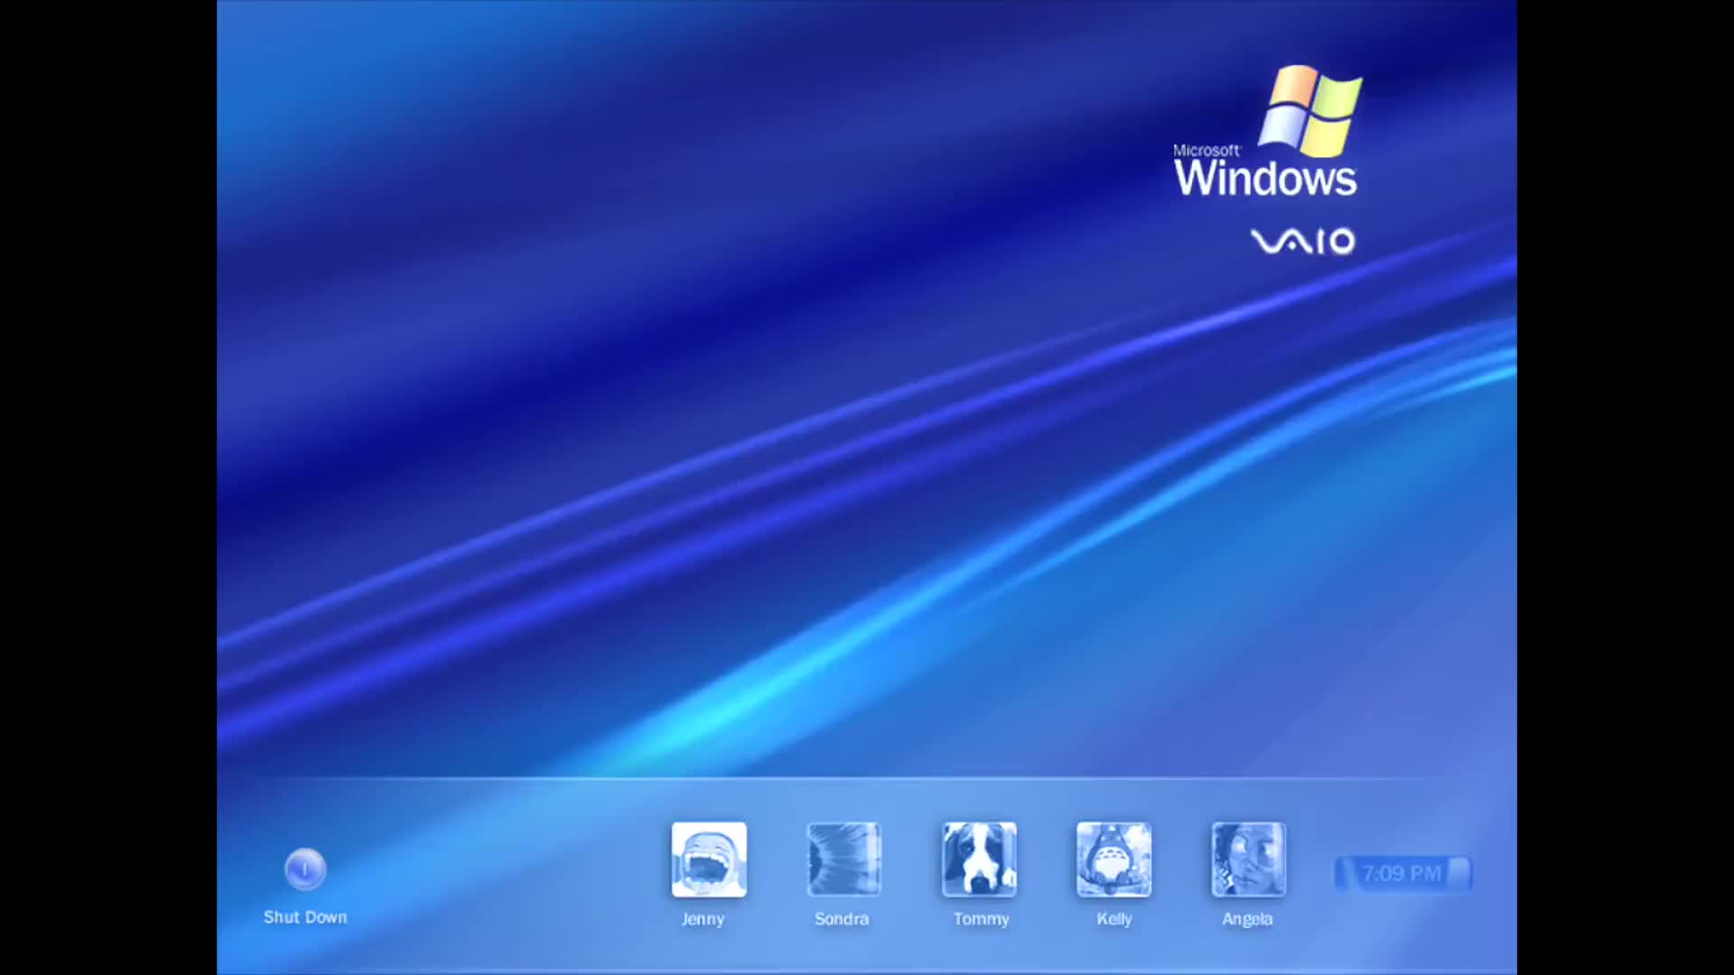The image size is (1734, 975).
Task: Click the 7:09 PM clock display
Action: [x=1403, y=874]
